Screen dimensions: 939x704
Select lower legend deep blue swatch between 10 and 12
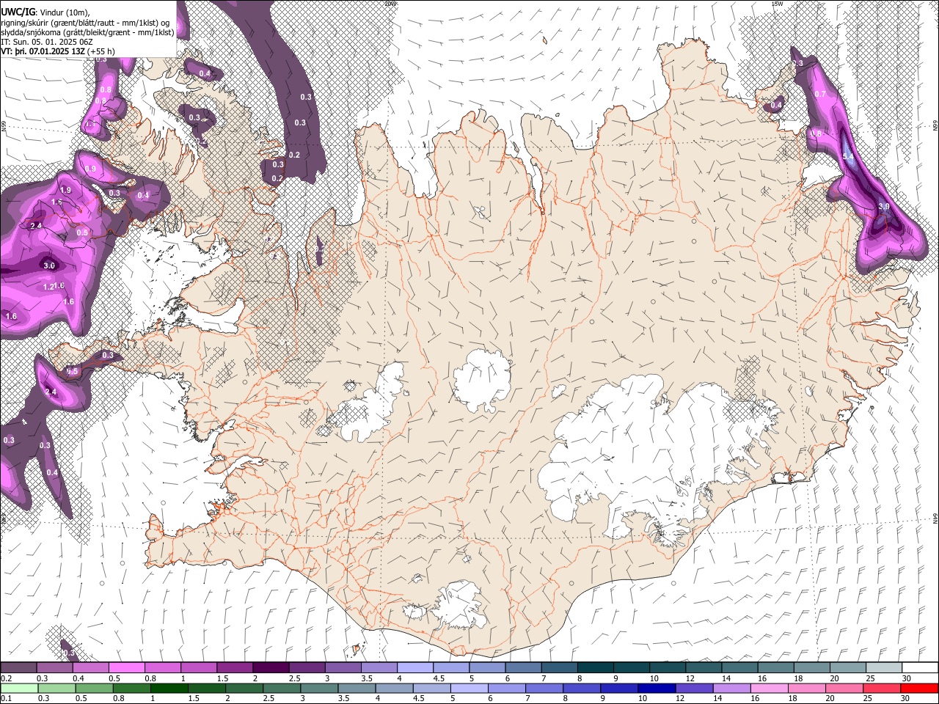657,688
